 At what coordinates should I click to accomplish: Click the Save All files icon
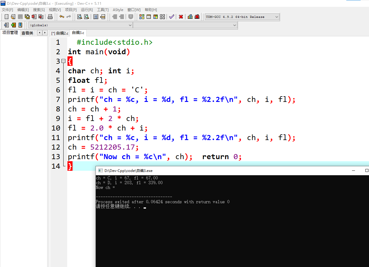coord(27,17)
